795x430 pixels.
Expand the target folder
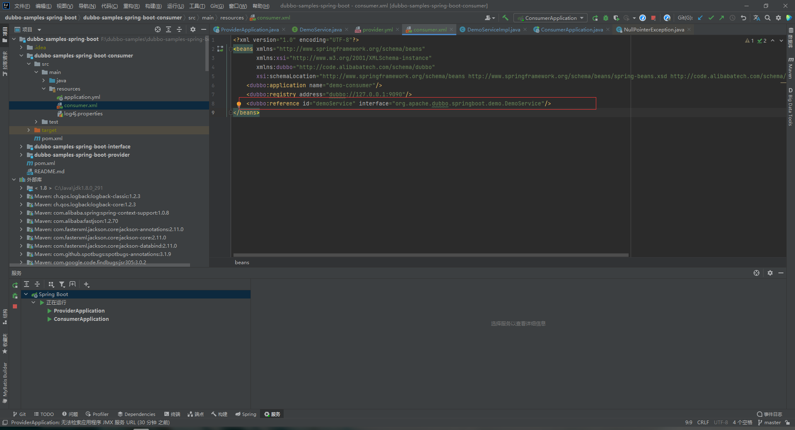[x=29, y=130]
